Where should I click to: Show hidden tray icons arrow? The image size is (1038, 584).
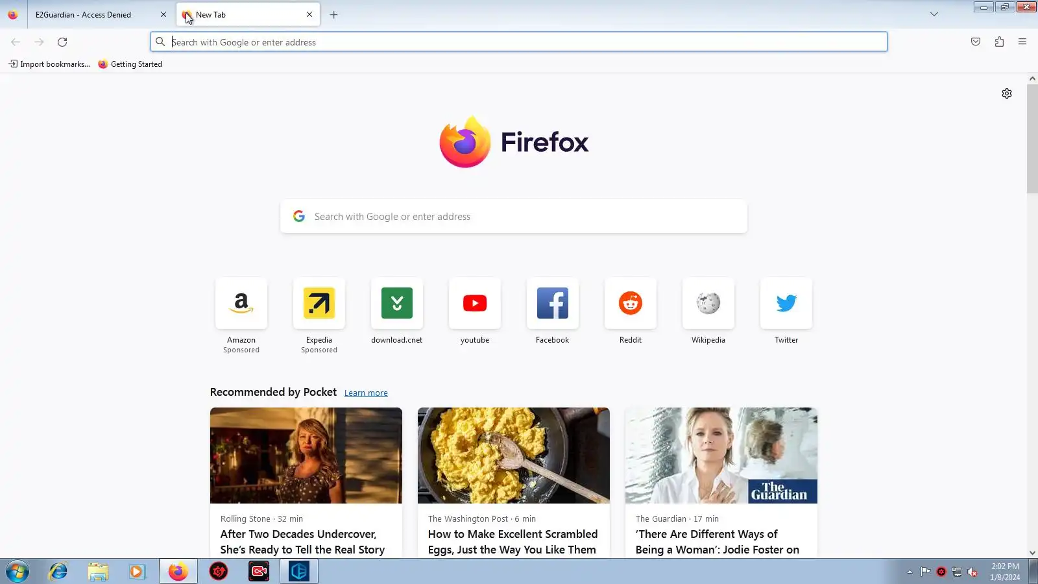coord(910,572)
